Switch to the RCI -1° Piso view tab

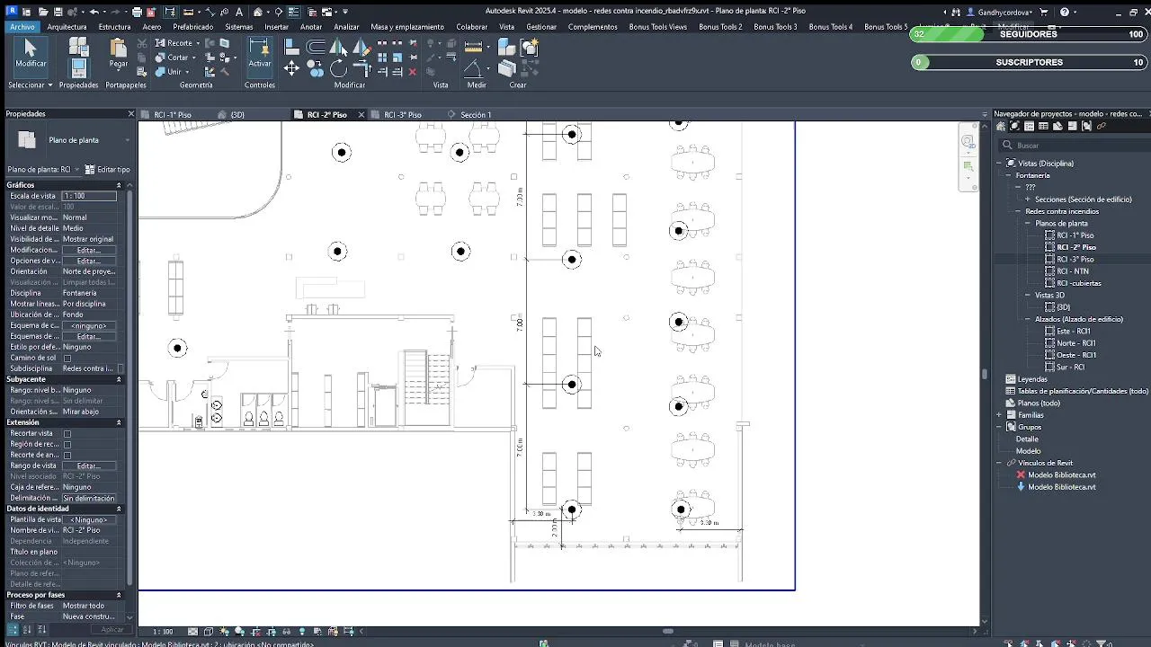click(x=172, y=115)
